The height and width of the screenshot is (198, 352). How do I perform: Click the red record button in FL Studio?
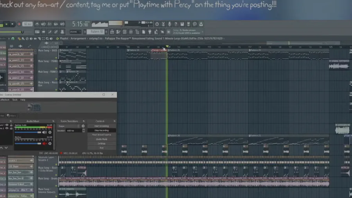point(19,24)
